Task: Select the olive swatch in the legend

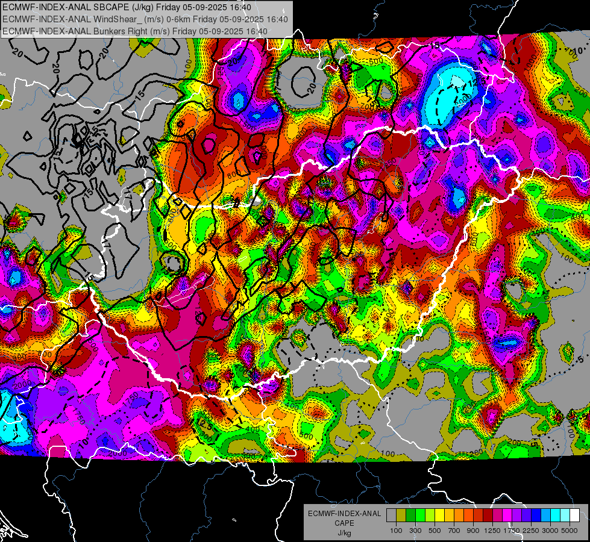Action: [401, 516]
